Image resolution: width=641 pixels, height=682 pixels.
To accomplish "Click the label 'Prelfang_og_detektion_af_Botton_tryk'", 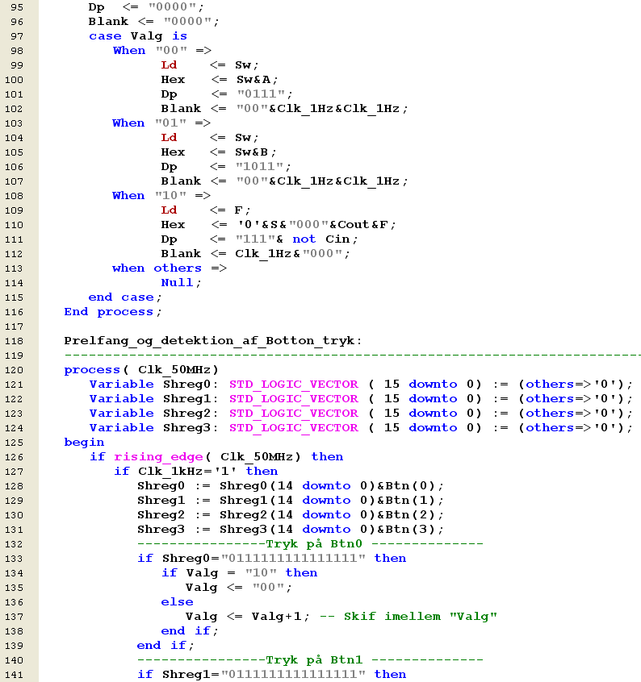I will pyautogui.click(x=209, y=341).
